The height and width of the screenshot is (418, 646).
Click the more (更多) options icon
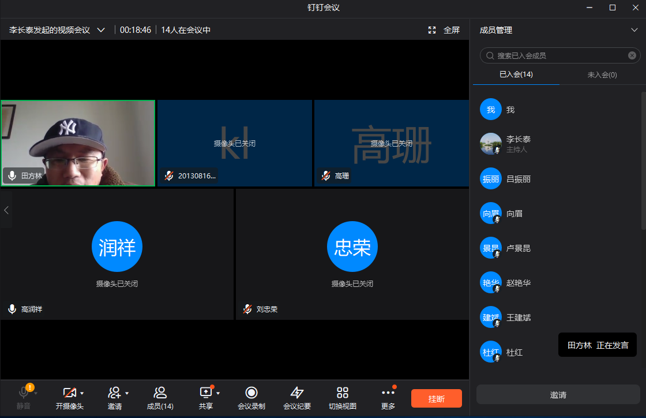pos(388,393)
